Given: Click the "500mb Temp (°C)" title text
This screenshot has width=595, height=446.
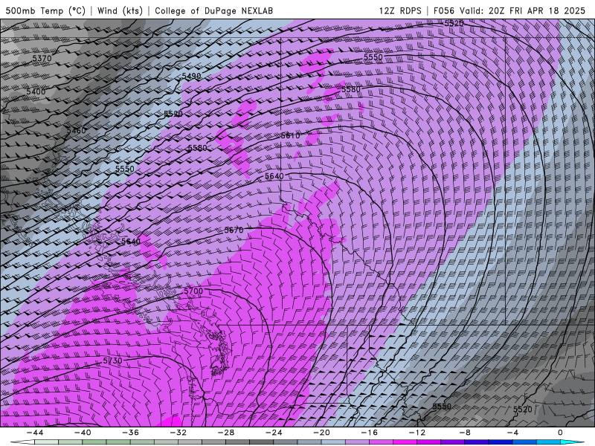Looking at the screenshot, I should pos(45,10).
